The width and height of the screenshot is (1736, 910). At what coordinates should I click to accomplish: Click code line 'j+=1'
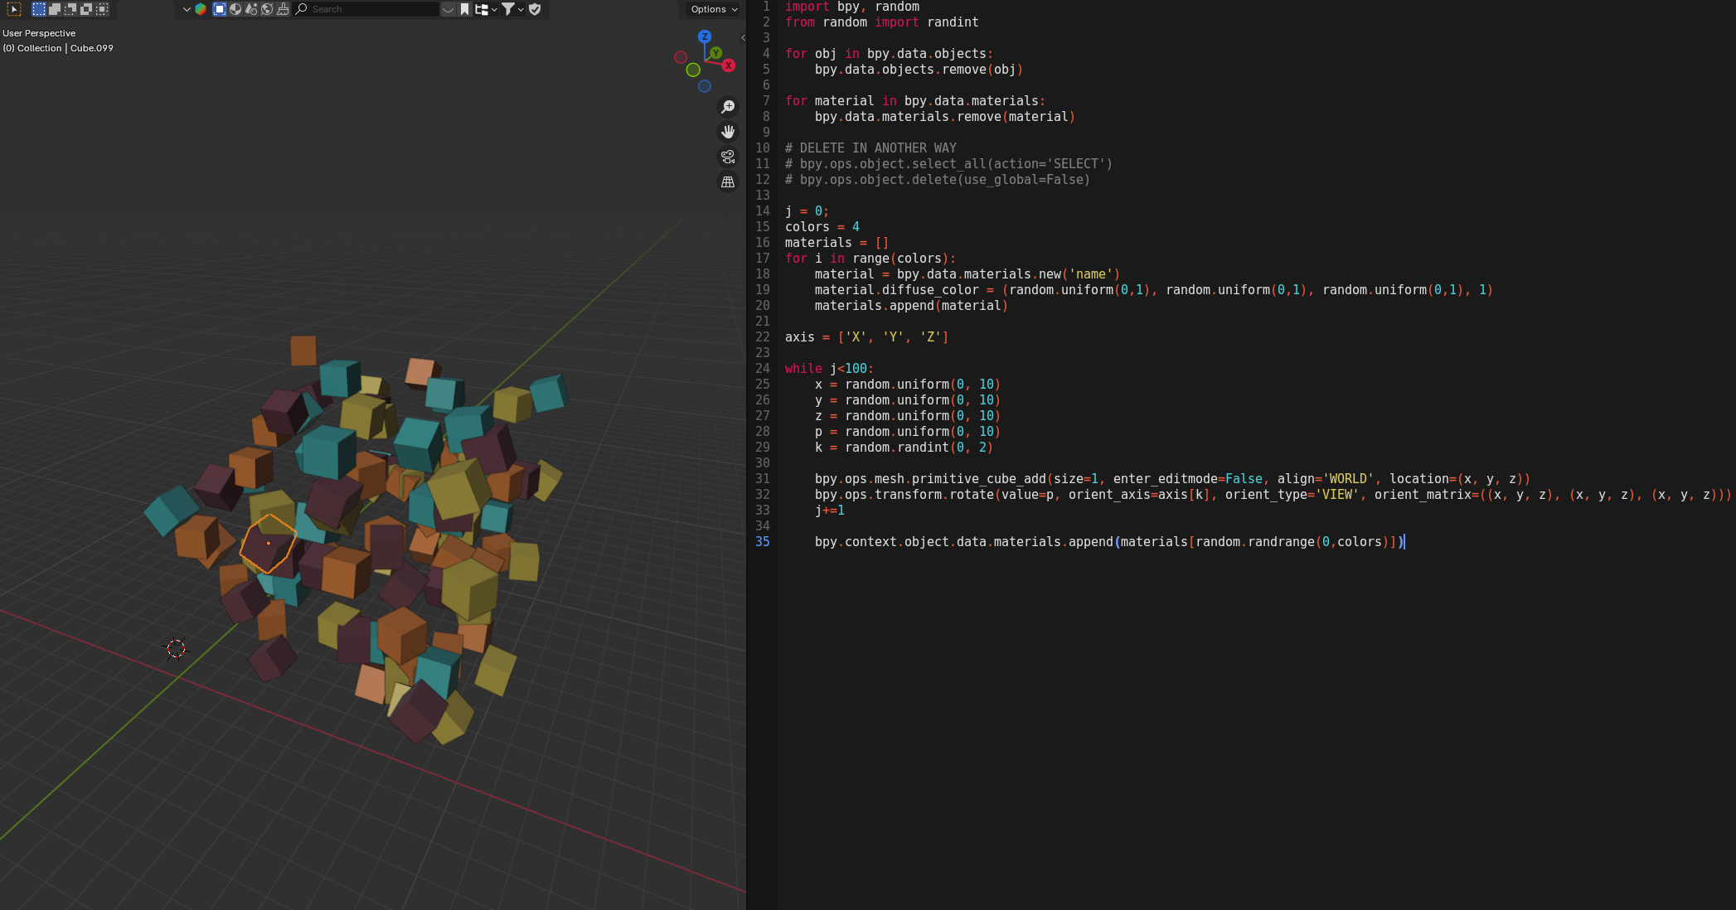coord(830,511)
